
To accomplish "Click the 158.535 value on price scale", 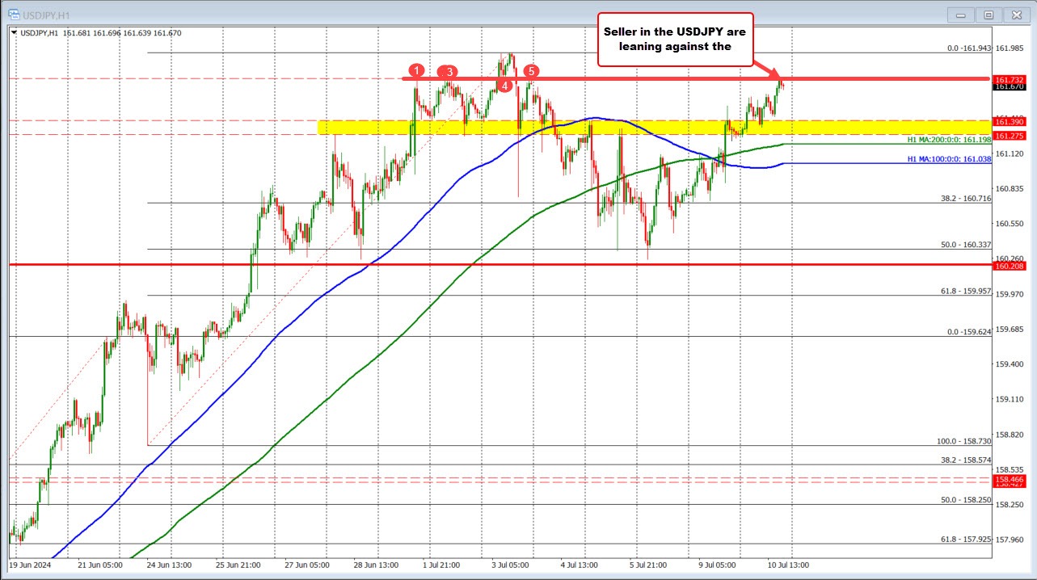I will (x=1010, y=469).
